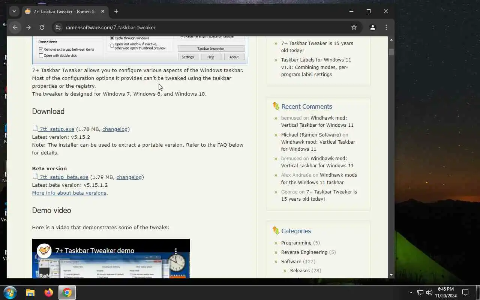The image size is (480, 300).
Task: Open the Reverse Engineering category
Action: 304,252
